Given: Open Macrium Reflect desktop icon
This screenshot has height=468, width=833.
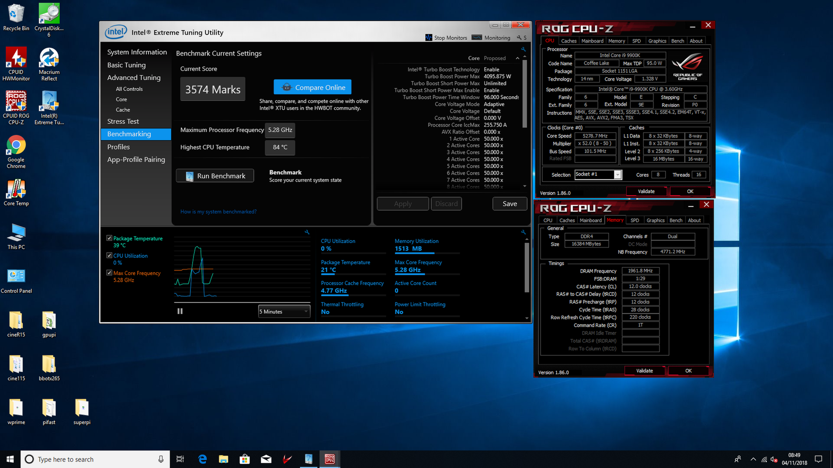Looking at the screenshot, I should click(49, 64).
